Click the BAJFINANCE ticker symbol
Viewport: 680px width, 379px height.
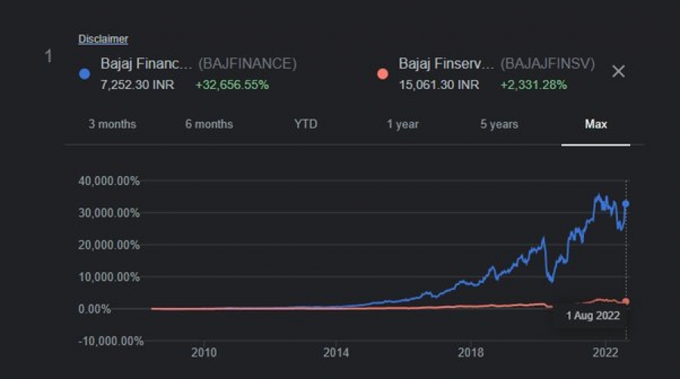coord(247,63)
